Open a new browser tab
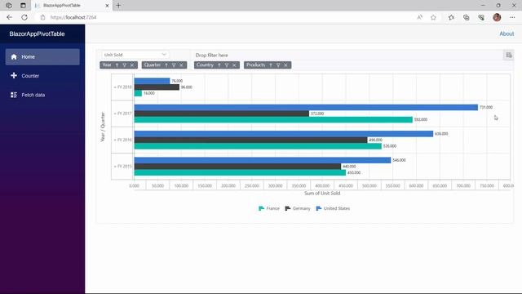Screen dimensions: 522x294 (x=118, y=6)
